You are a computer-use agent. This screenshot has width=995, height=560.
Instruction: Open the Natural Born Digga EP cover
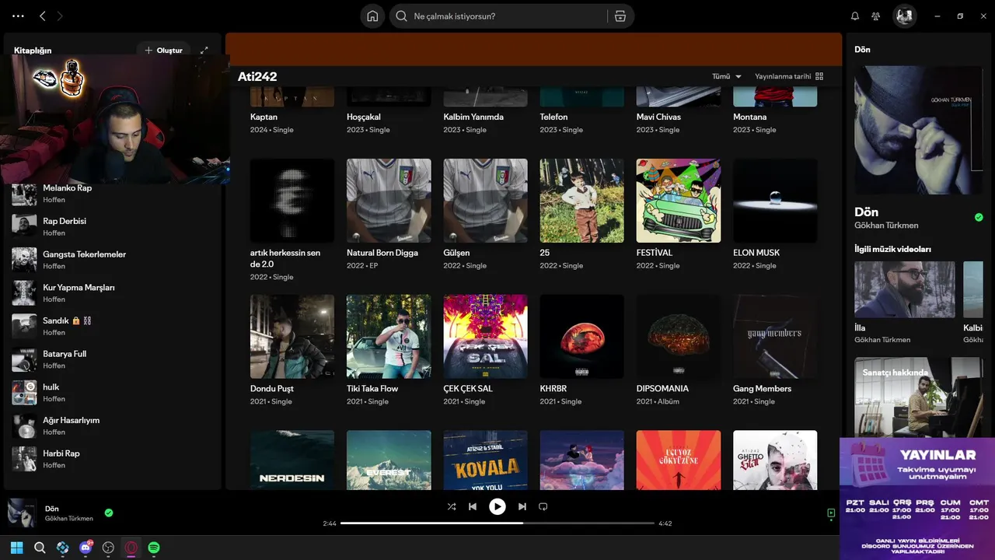click(x=389, y=201)
